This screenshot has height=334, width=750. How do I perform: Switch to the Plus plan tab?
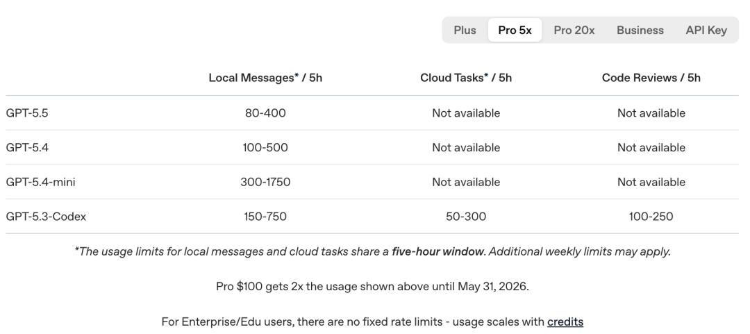coord(465,30)
